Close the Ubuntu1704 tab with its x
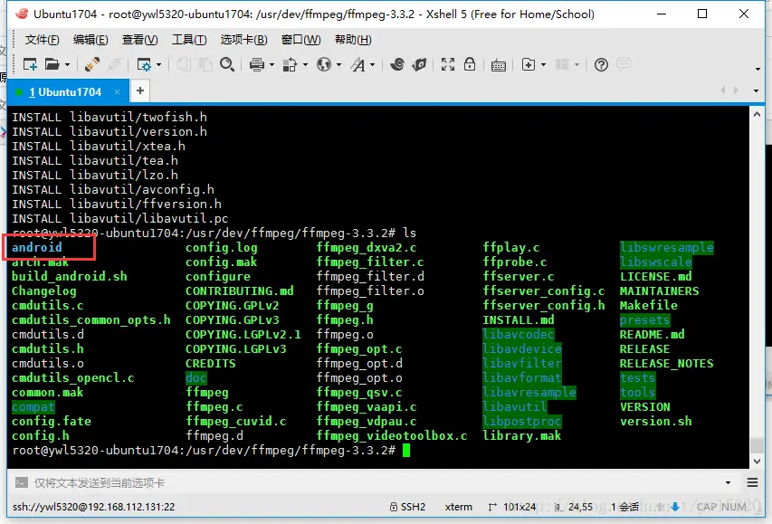 pyautogui.click(x=117, y=91)
